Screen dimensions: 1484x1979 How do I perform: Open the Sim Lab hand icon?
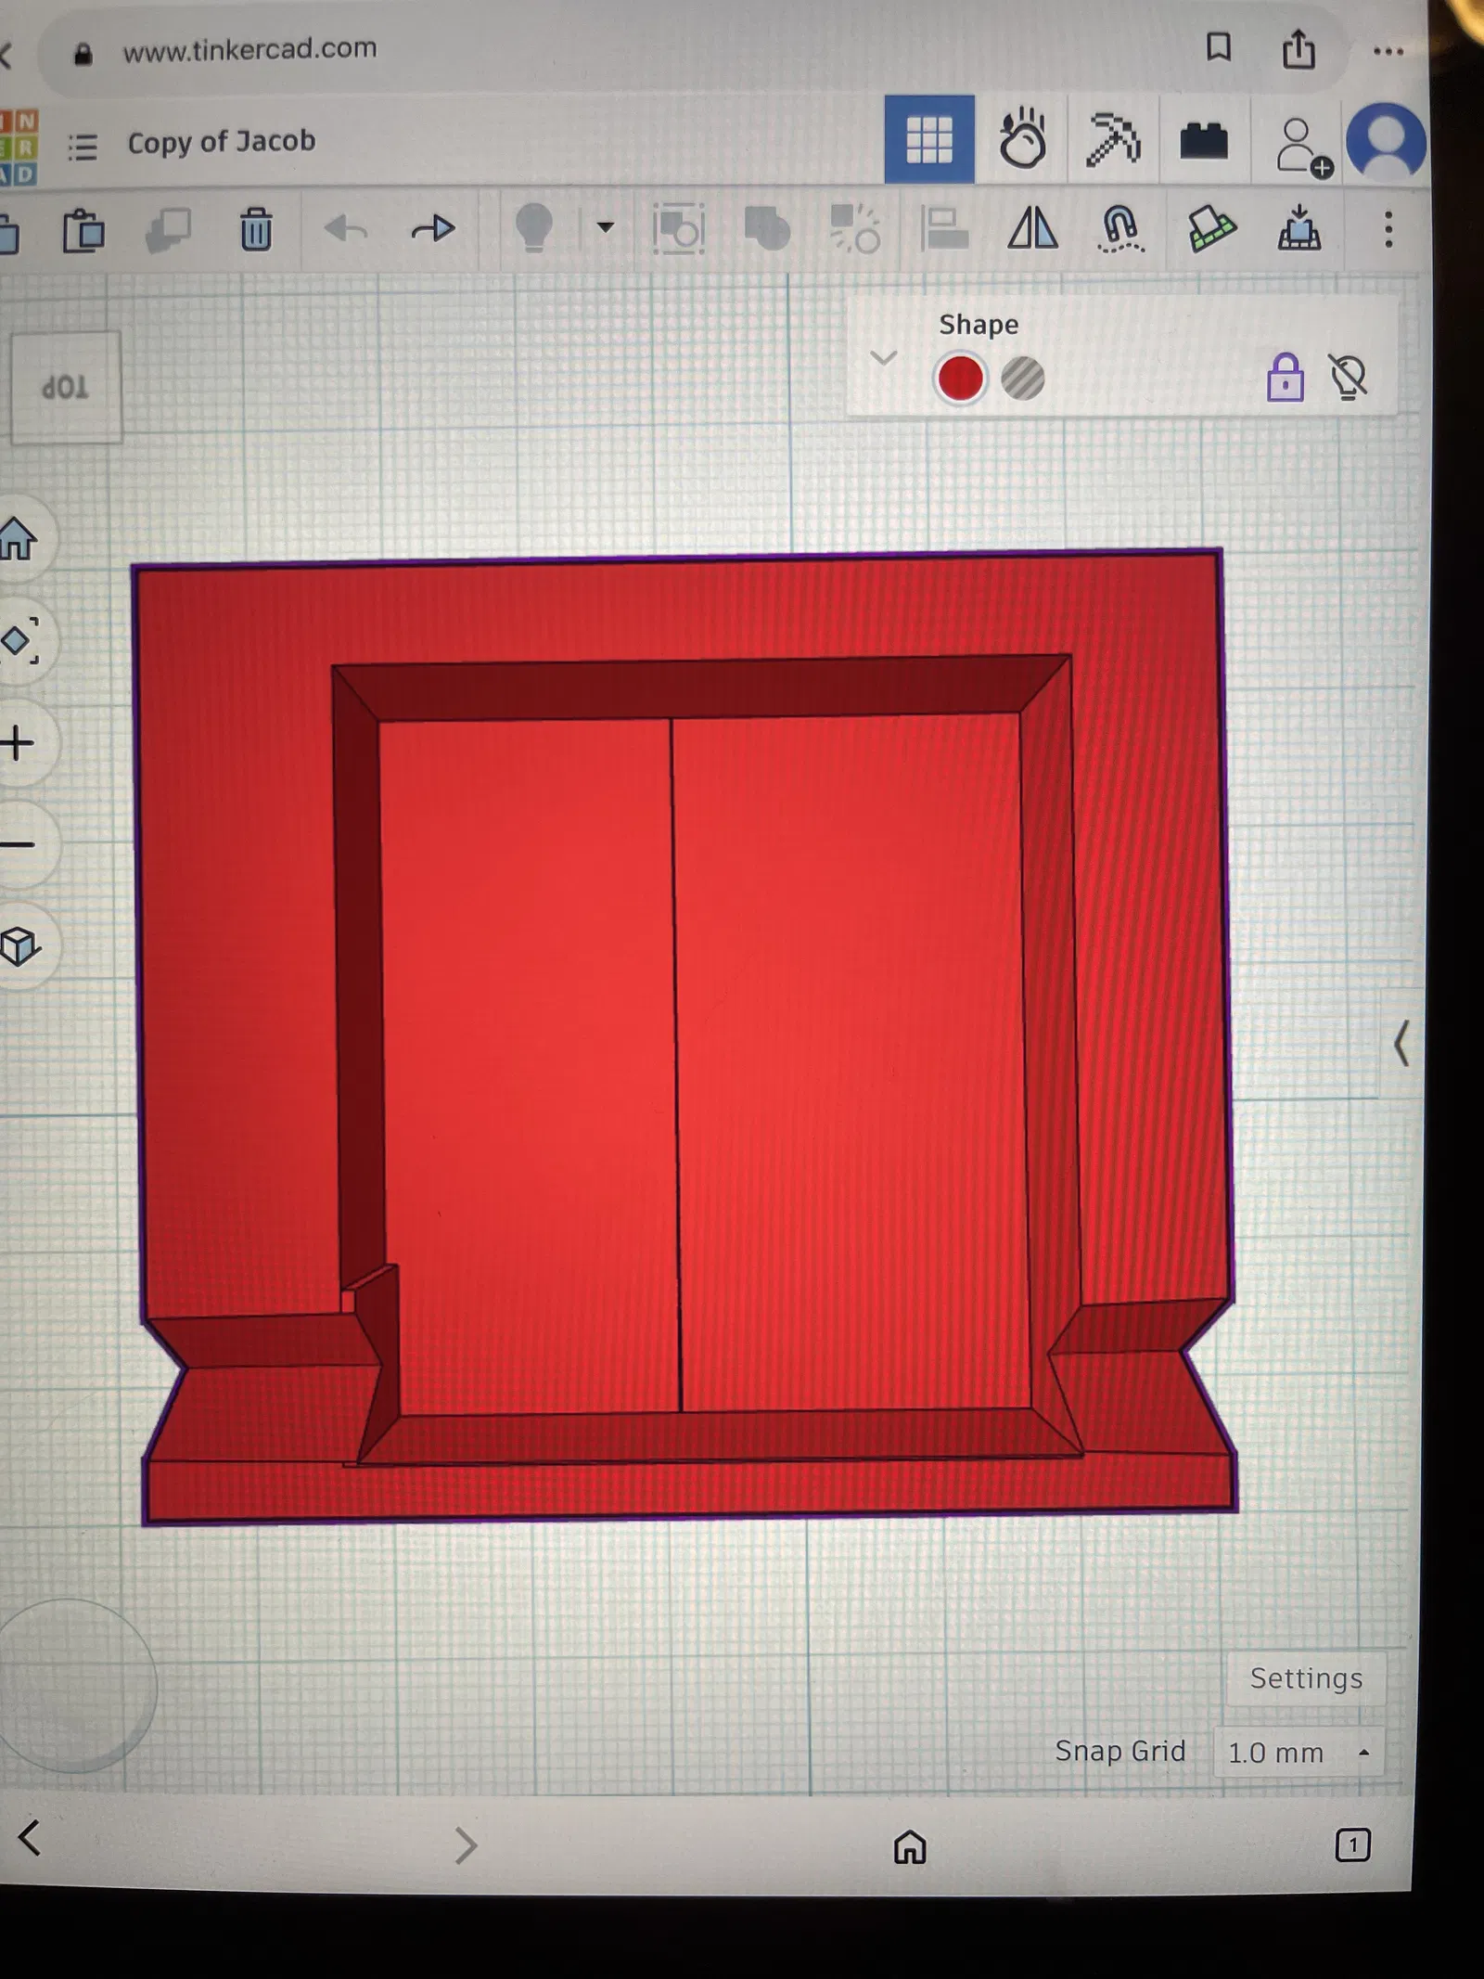click(x=1022, y=139)
